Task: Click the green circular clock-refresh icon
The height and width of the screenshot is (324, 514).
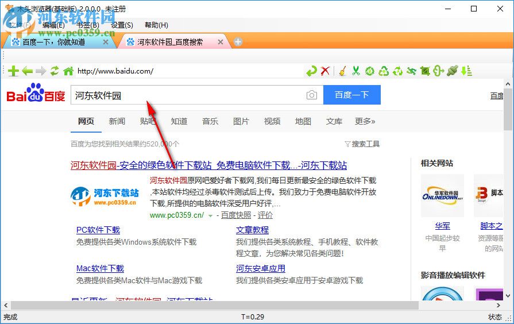Action: point(370,71)
